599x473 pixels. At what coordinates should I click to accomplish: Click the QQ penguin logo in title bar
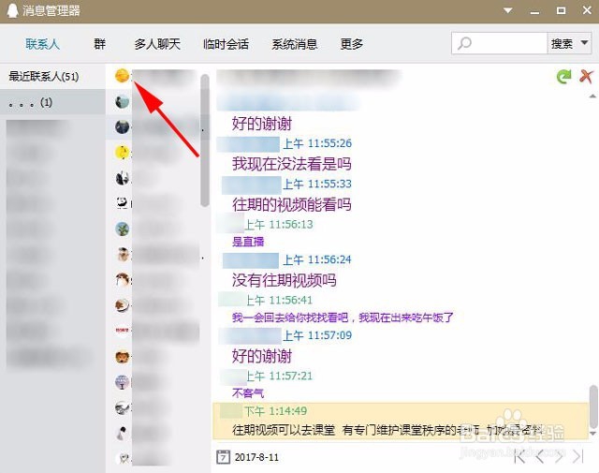12,10
